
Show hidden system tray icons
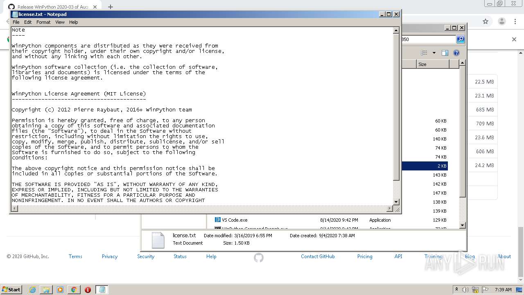[457, 290]
